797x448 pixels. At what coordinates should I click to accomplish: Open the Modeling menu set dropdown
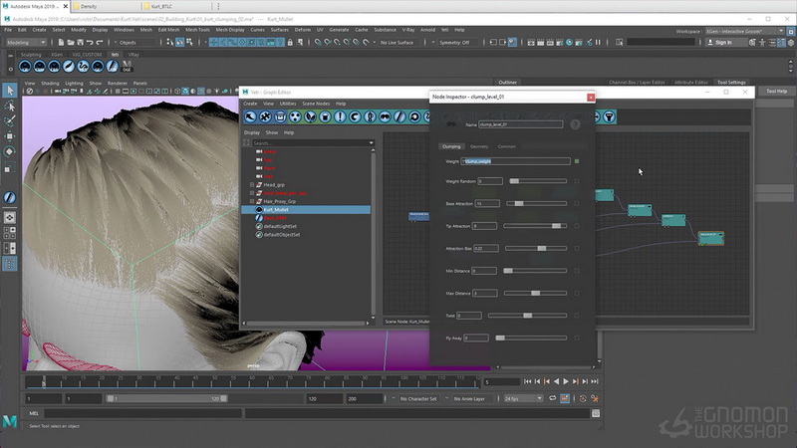(26, 42)
